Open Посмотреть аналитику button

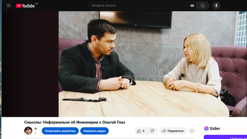(60, 131)
